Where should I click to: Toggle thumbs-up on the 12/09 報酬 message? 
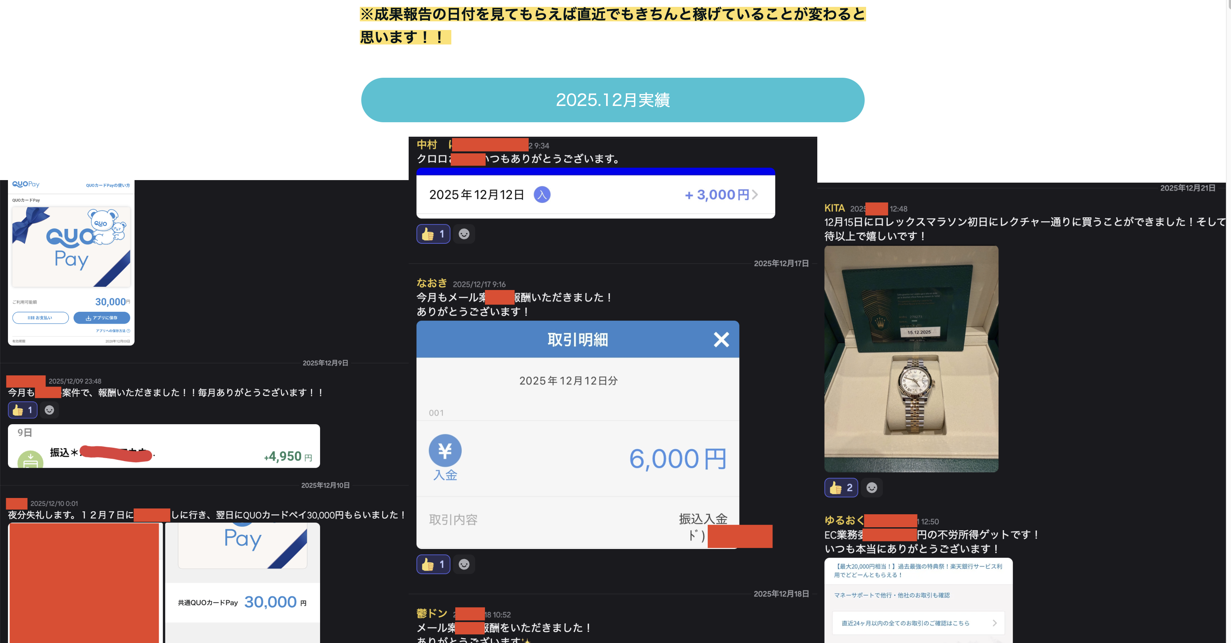22,410
